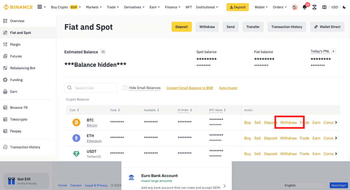Open the Orders dropdown
The width and height of the screenshot is (350, 190).
pos(280,7)
